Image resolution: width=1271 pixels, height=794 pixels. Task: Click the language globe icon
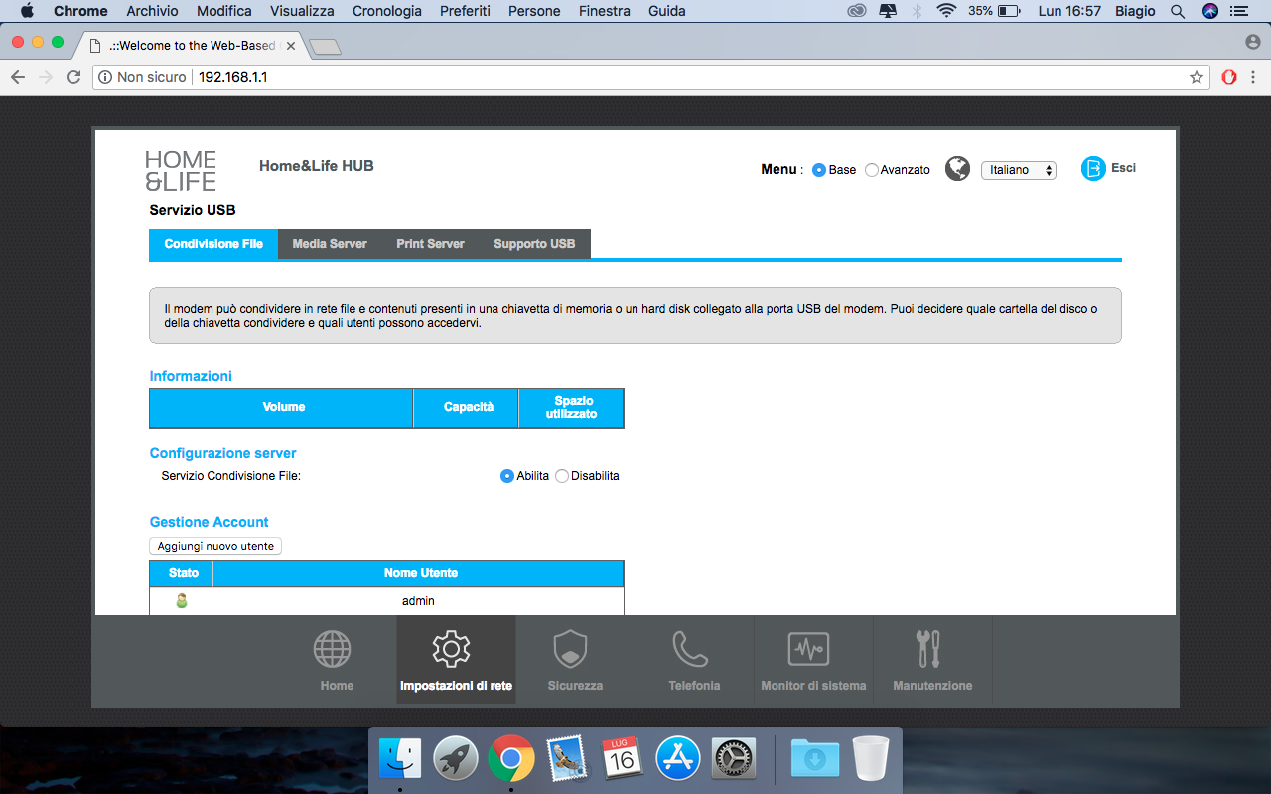tap(957, 169)
